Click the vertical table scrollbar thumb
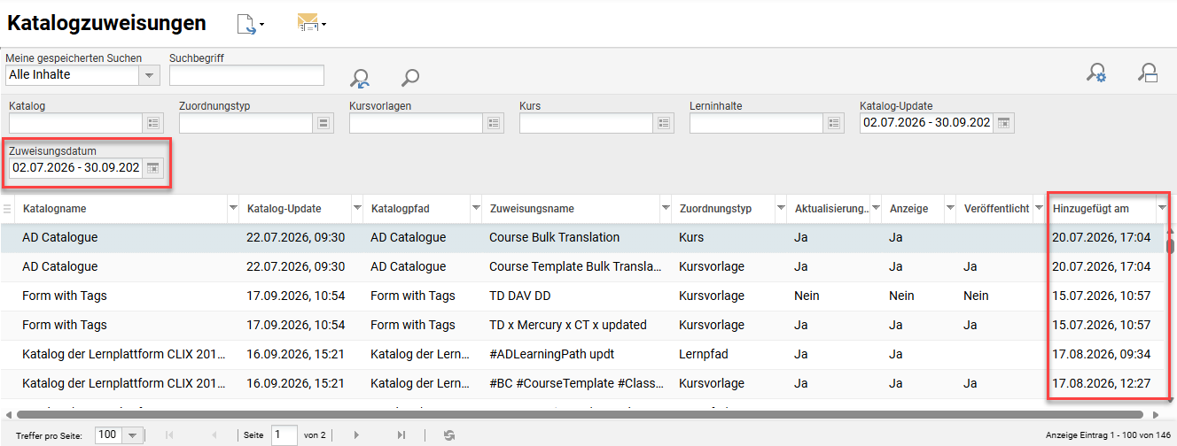Viewport: 1177px width, 446px height. coord(1170,246)
